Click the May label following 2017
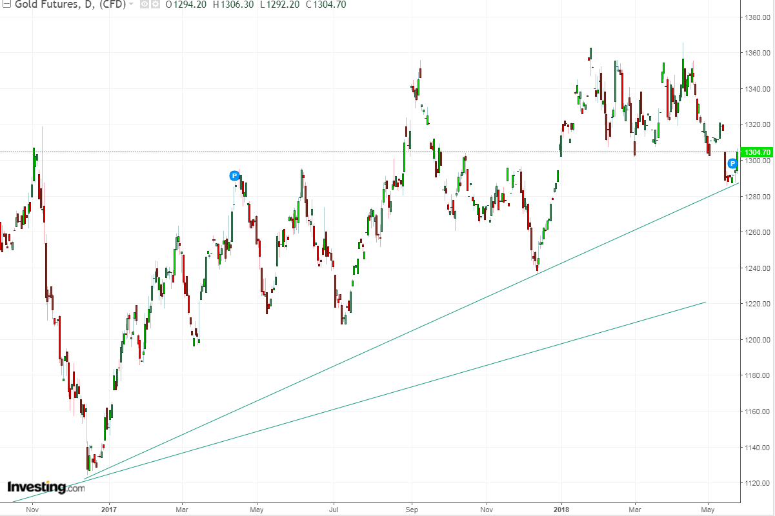This screenshot has width=775, height=516. (257, 509)
